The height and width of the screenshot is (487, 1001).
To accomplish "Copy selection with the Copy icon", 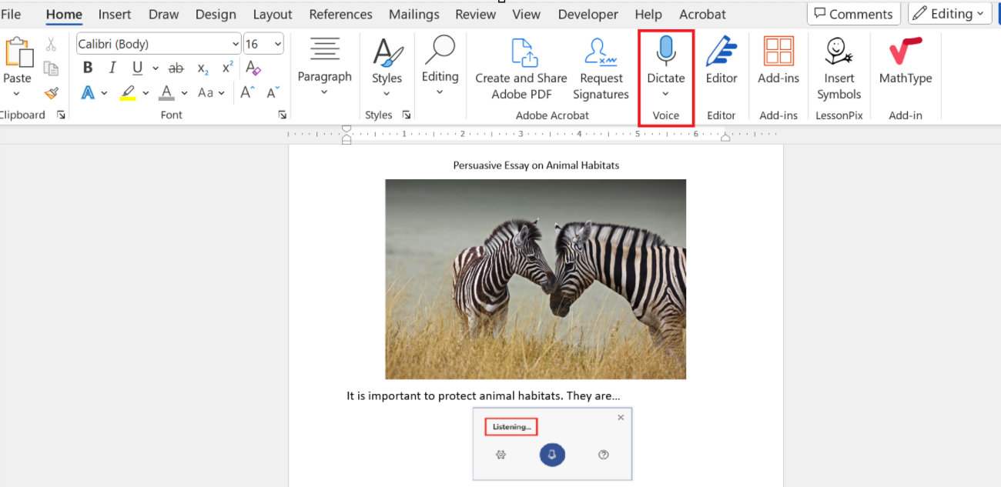I will pos(51,68).
